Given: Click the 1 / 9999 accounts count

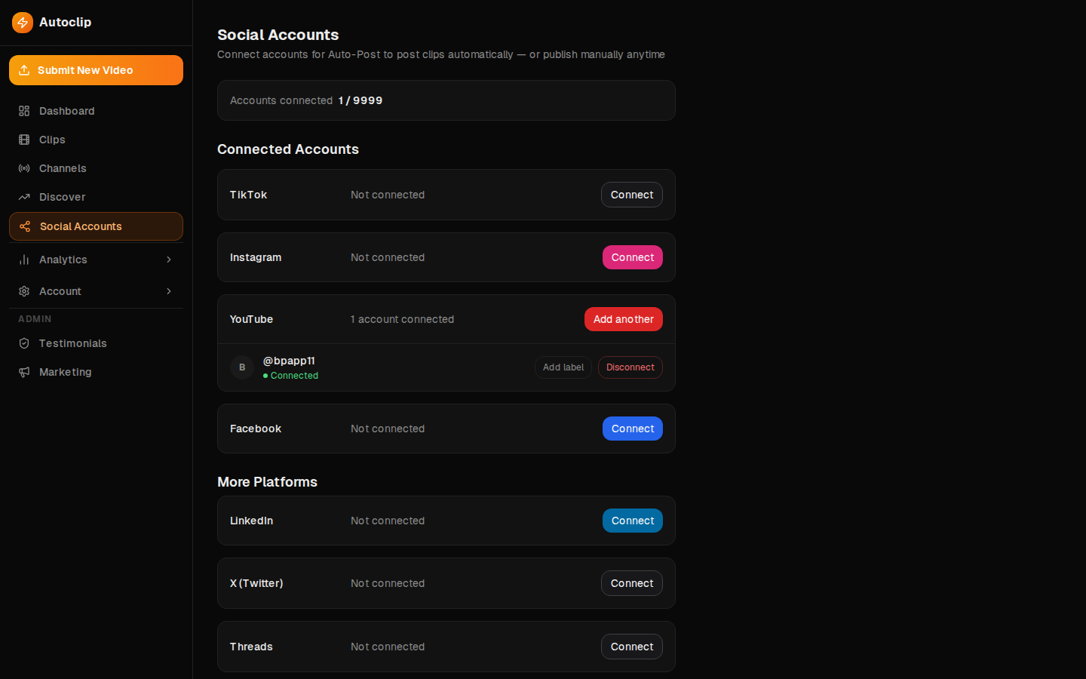Looking at the screenshot, I should (x=360, y=100).
